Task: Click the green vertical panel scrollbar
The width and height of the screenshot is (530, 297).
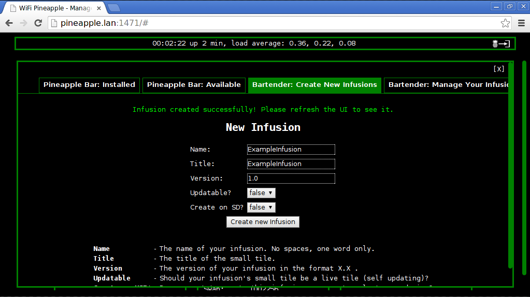Action: (x=510, y=166)
